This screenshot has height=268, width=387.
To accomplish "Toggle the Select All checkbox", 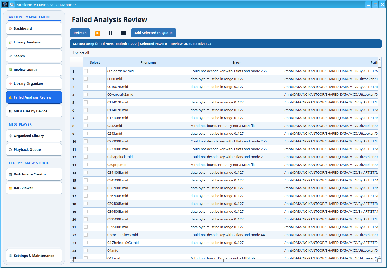I will tap(72, 53).
